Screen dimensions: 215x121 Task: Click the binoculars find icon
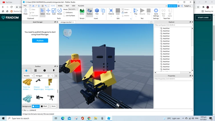click(x=33, y=6)
